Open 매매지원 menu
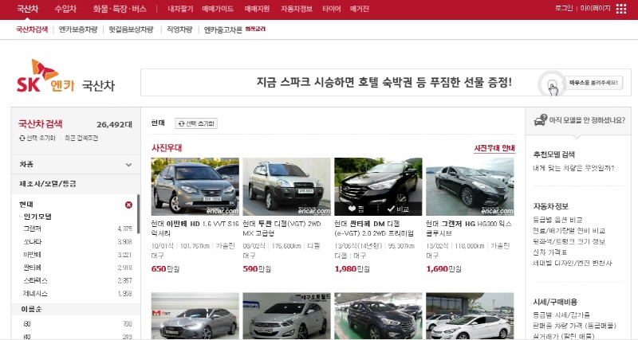Image resolution: width=638 pixels, height=340 pixels. coord(257,9)
